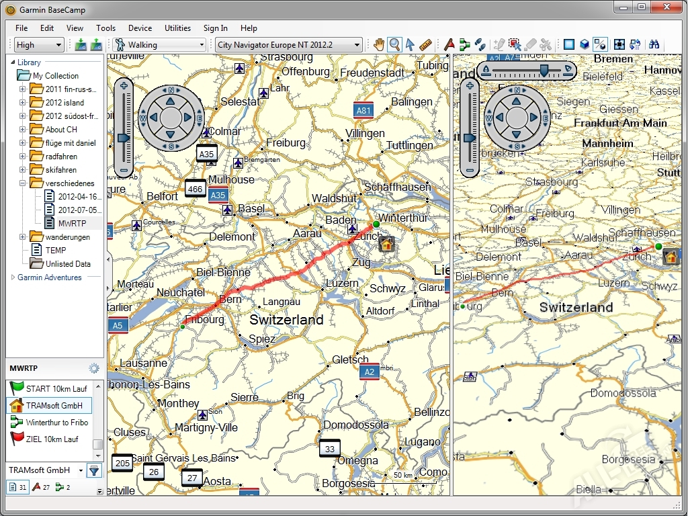Image resolution: width=688 pixels, height=516 pixels.
Task: Open the Utilities menu
Action: [x=178, y=28]
